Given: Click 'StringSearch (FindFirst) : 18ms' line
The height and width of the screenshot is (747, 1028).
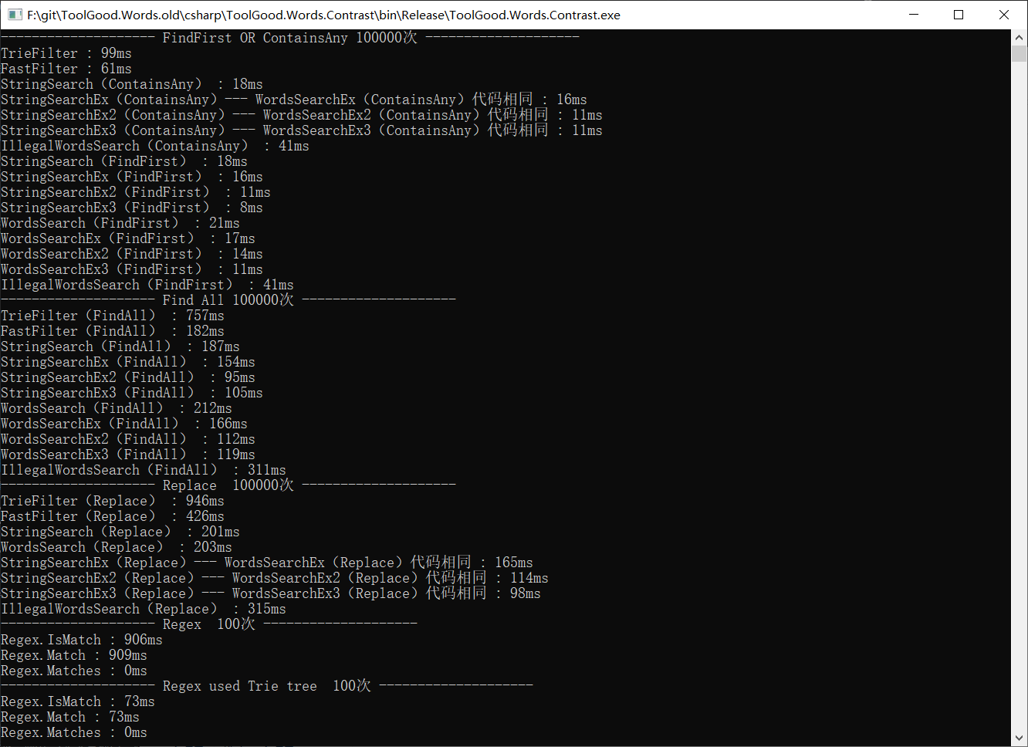Looking at the screenshot, I should point(124,161).
